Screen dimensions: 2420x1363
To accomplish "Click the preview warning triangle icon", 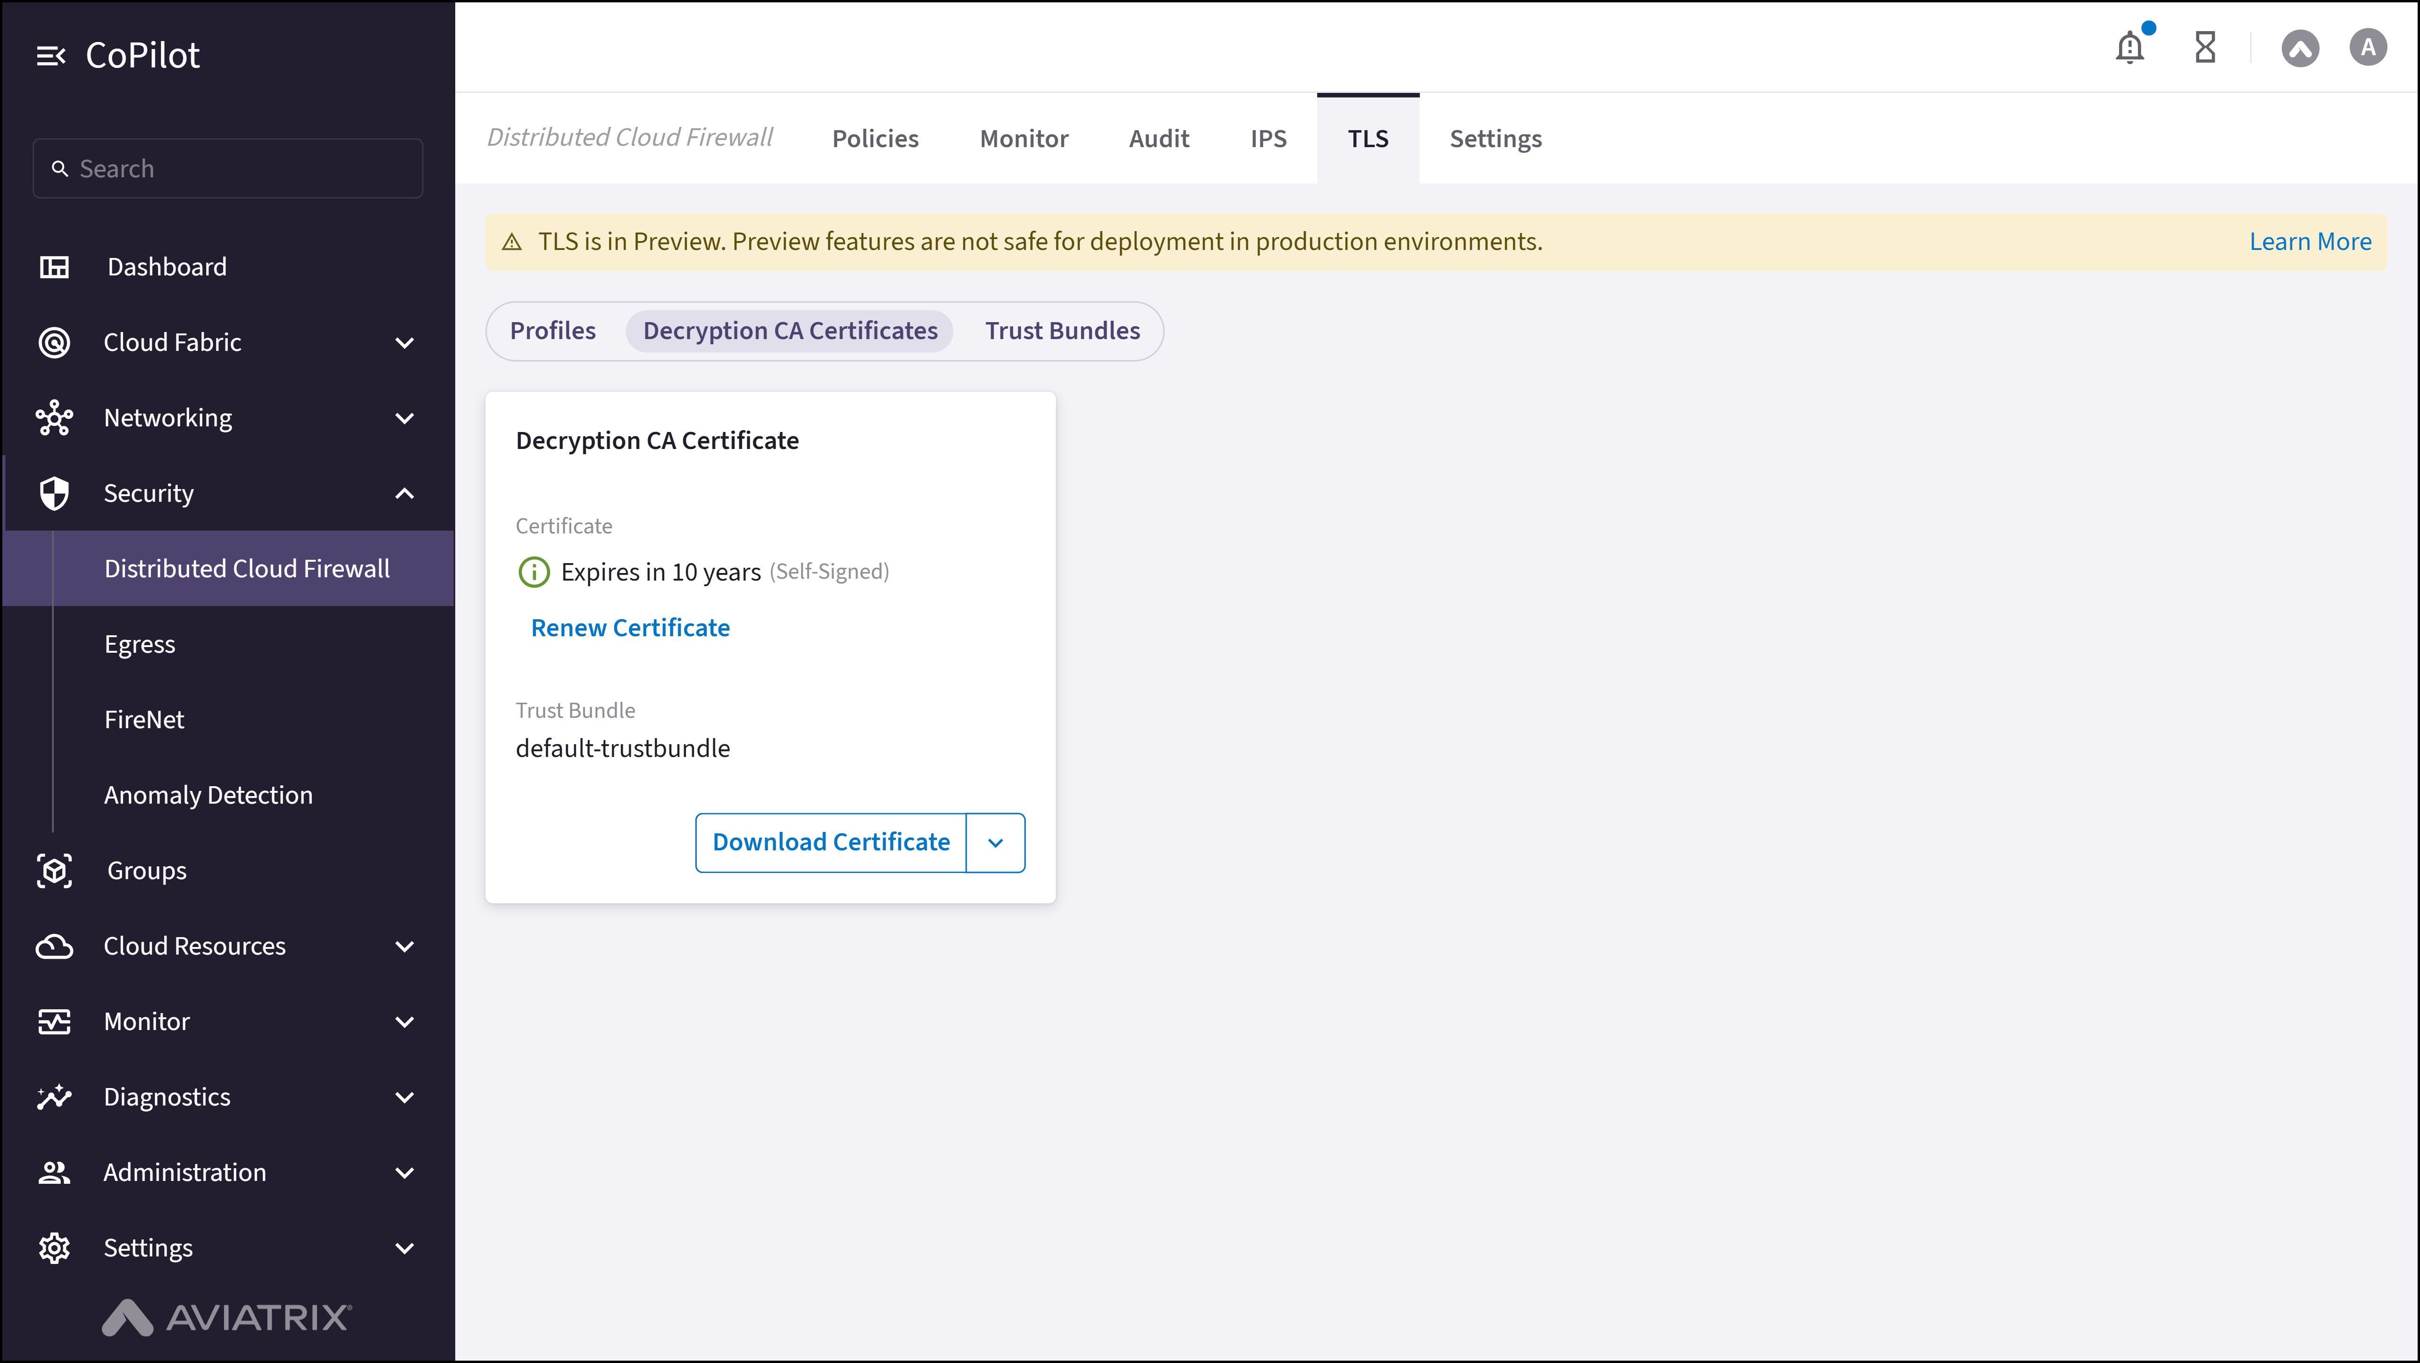I will click(x=512, y=242).
